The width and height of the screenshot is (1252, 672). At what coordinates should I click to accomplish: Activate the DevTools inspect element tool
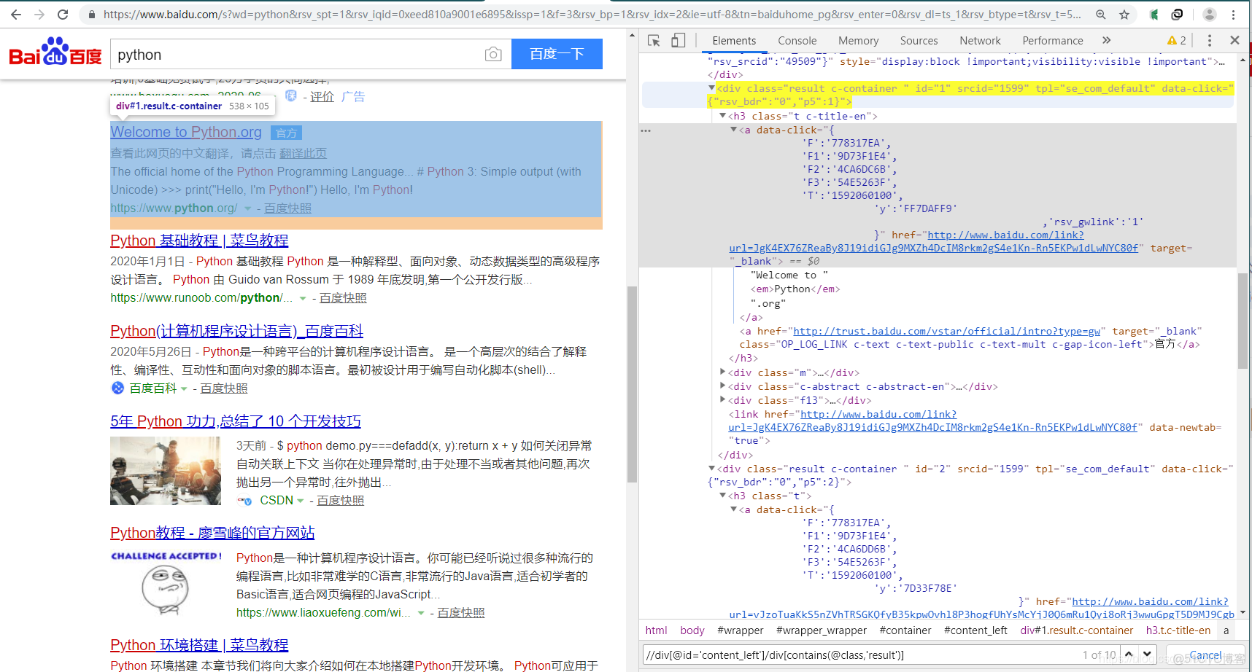[x=654, y=41]
